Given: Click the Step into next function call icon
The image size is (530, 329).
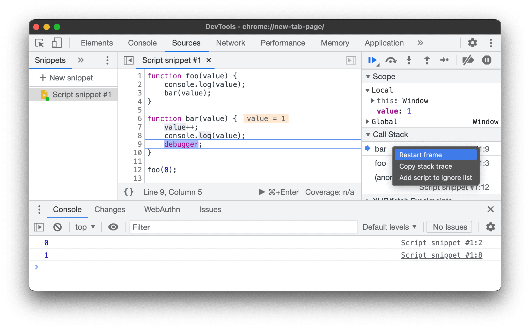Looking at the screenshot, I should pyautogui.click(x=409, y=60).
